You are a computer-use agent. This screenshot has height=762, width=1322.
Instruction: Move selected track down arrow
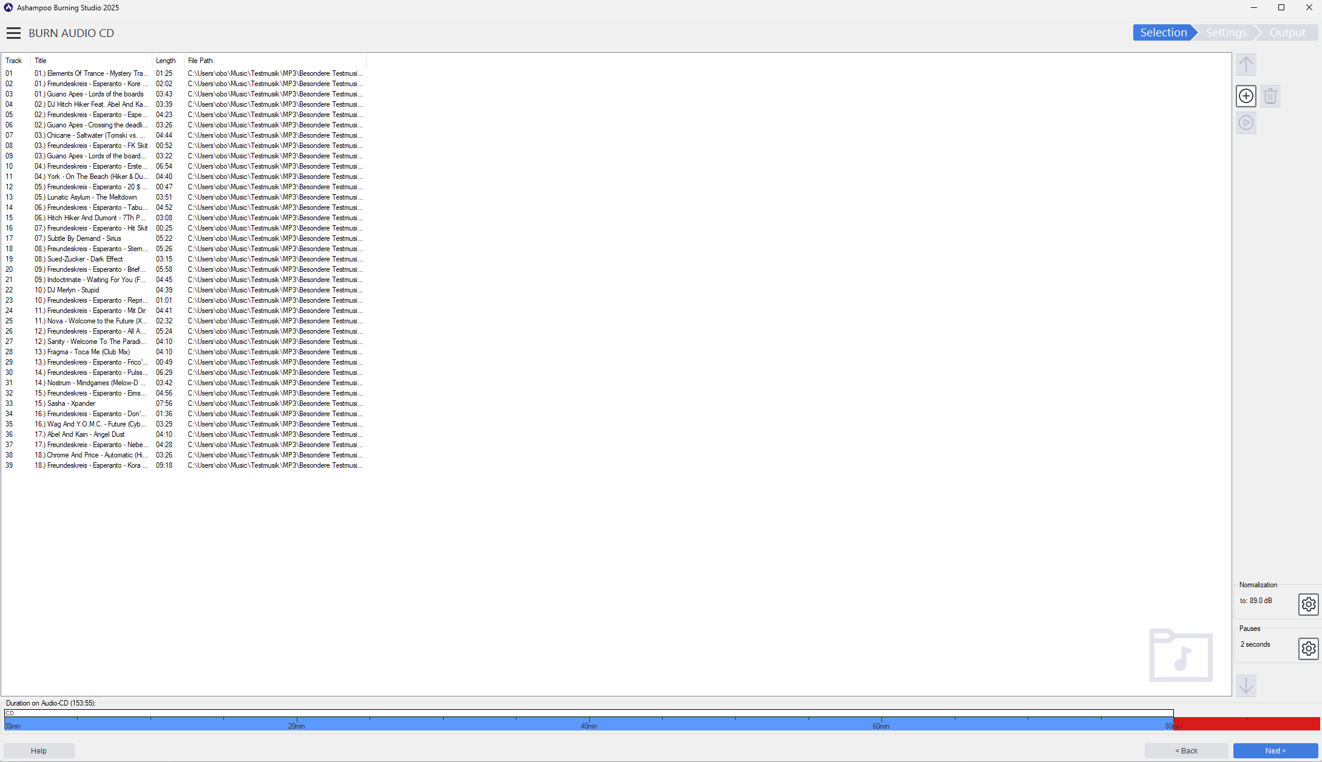(1246, 686)
